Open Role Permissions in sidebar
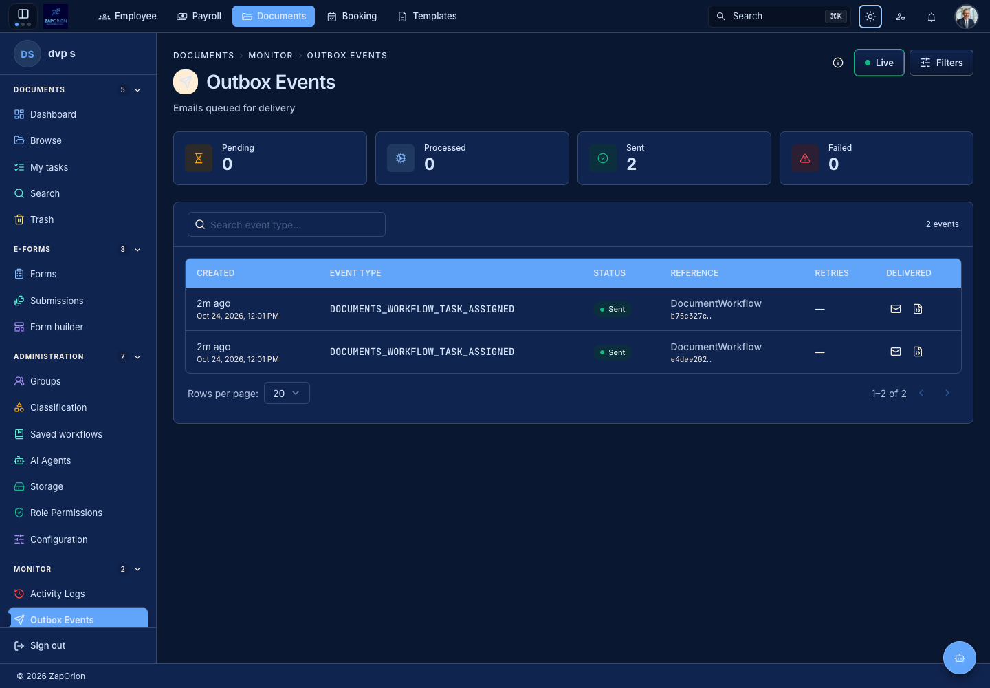This screenshot has width=990, height=688. (x=78, y=513)
